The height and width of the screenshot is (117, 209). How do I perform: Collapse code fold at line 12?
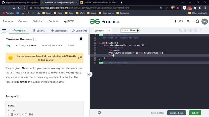click(x=97, y=43)
